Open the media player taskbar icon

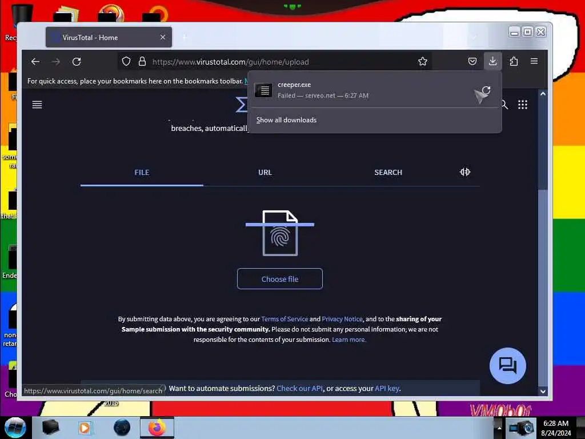point(85,428)
